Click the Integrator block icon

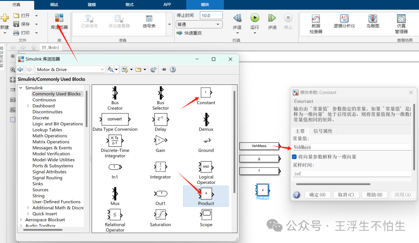(160, 167)
